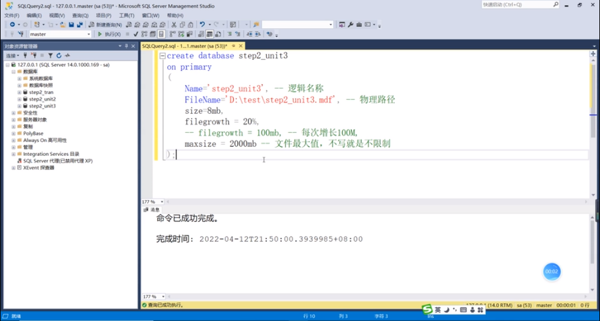Click the Activity Monitor icon in Object Explorer
Viewport: 600px width, 321px height.
tap(67, 56)
